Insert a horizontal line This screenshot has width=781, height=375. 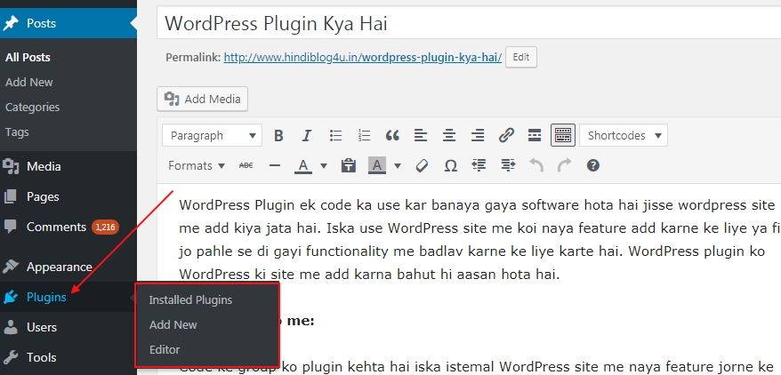pyautogui.click(x=275, y=165)
